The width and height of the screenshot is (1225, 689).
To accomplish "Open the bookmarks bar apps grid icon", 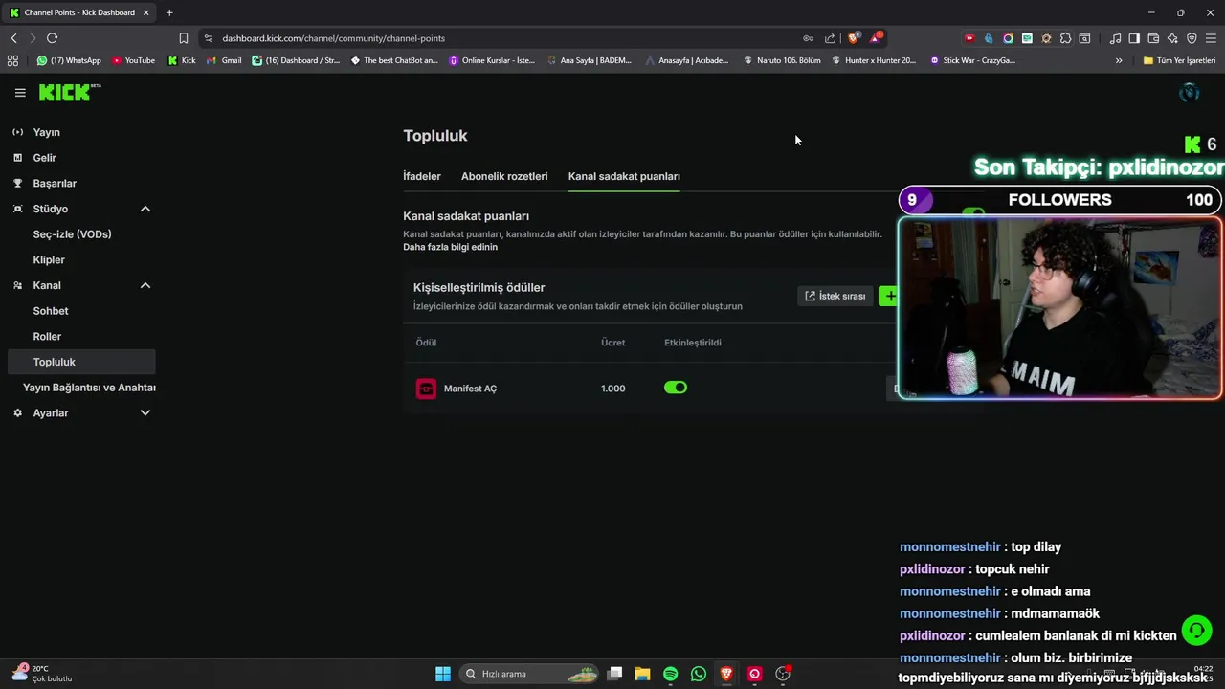I will pos(12,60).
